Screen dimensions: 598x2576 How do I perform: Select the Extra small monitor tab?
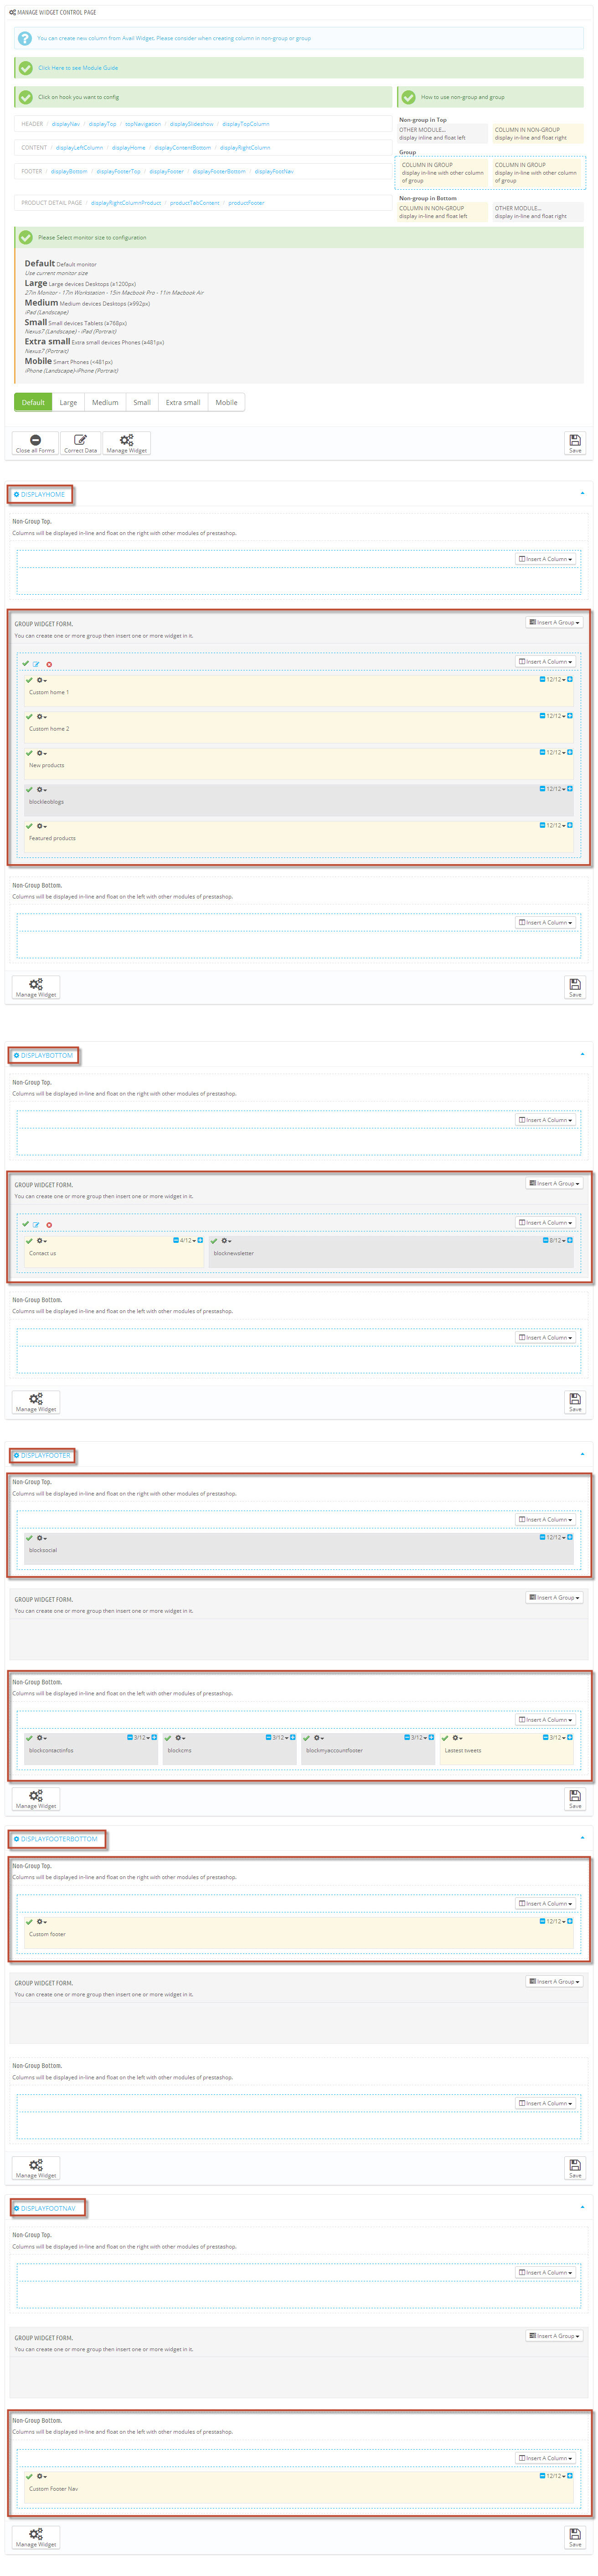183,402
